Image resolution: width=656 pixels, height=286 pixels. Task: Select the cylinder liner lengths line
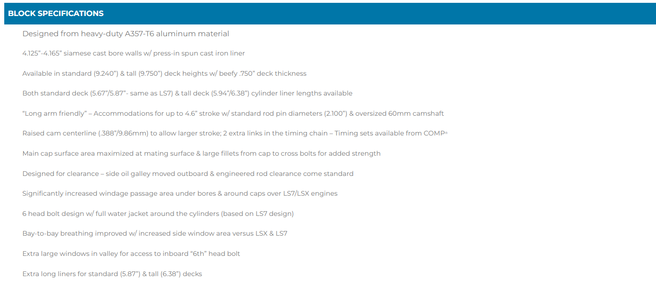(x=187, y=94)
